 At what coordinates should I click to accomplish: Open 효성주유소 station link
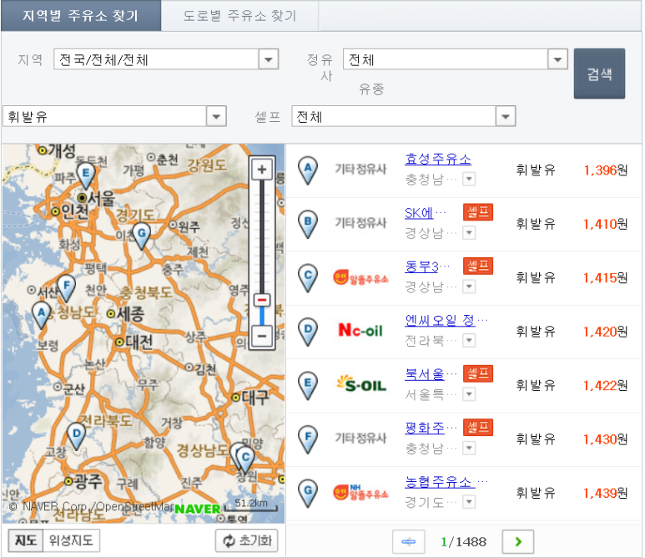(x=438, y=159)
